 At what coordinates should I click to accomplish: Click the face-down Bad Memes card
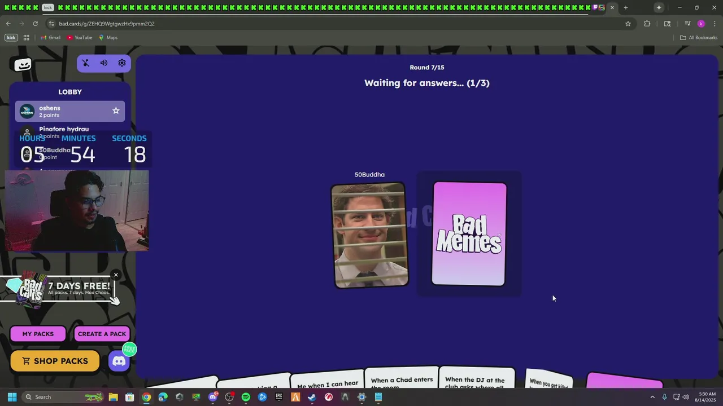click(469, 233)
